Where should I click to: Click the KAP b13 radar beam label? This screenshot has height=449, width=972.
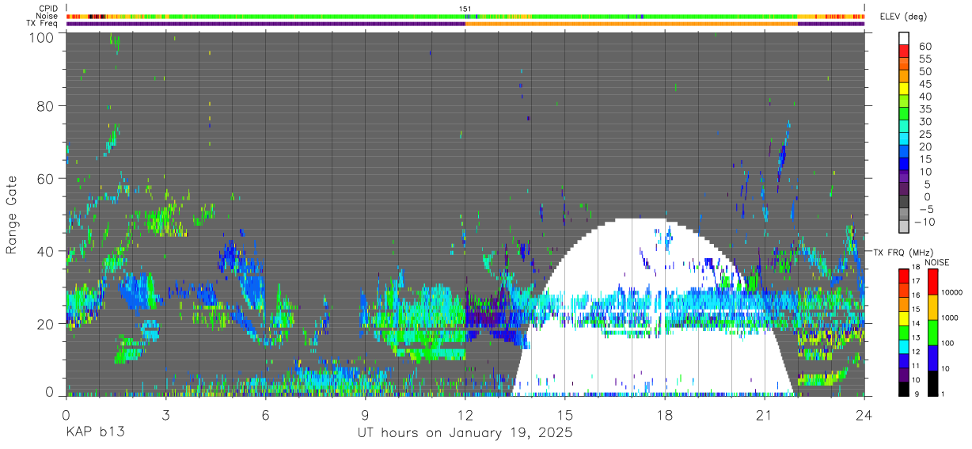94,433
